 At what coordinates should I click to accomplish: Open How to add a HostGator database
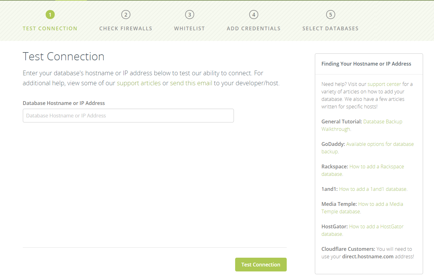coord(376,226)
